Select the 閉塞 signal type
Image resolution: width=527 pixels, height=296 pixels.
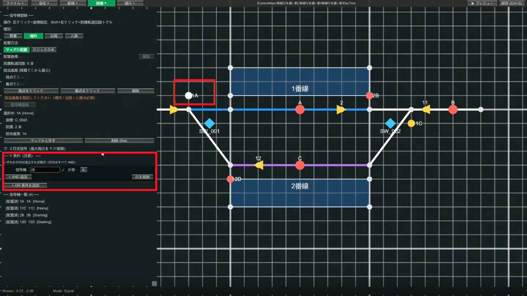point(13,36)
